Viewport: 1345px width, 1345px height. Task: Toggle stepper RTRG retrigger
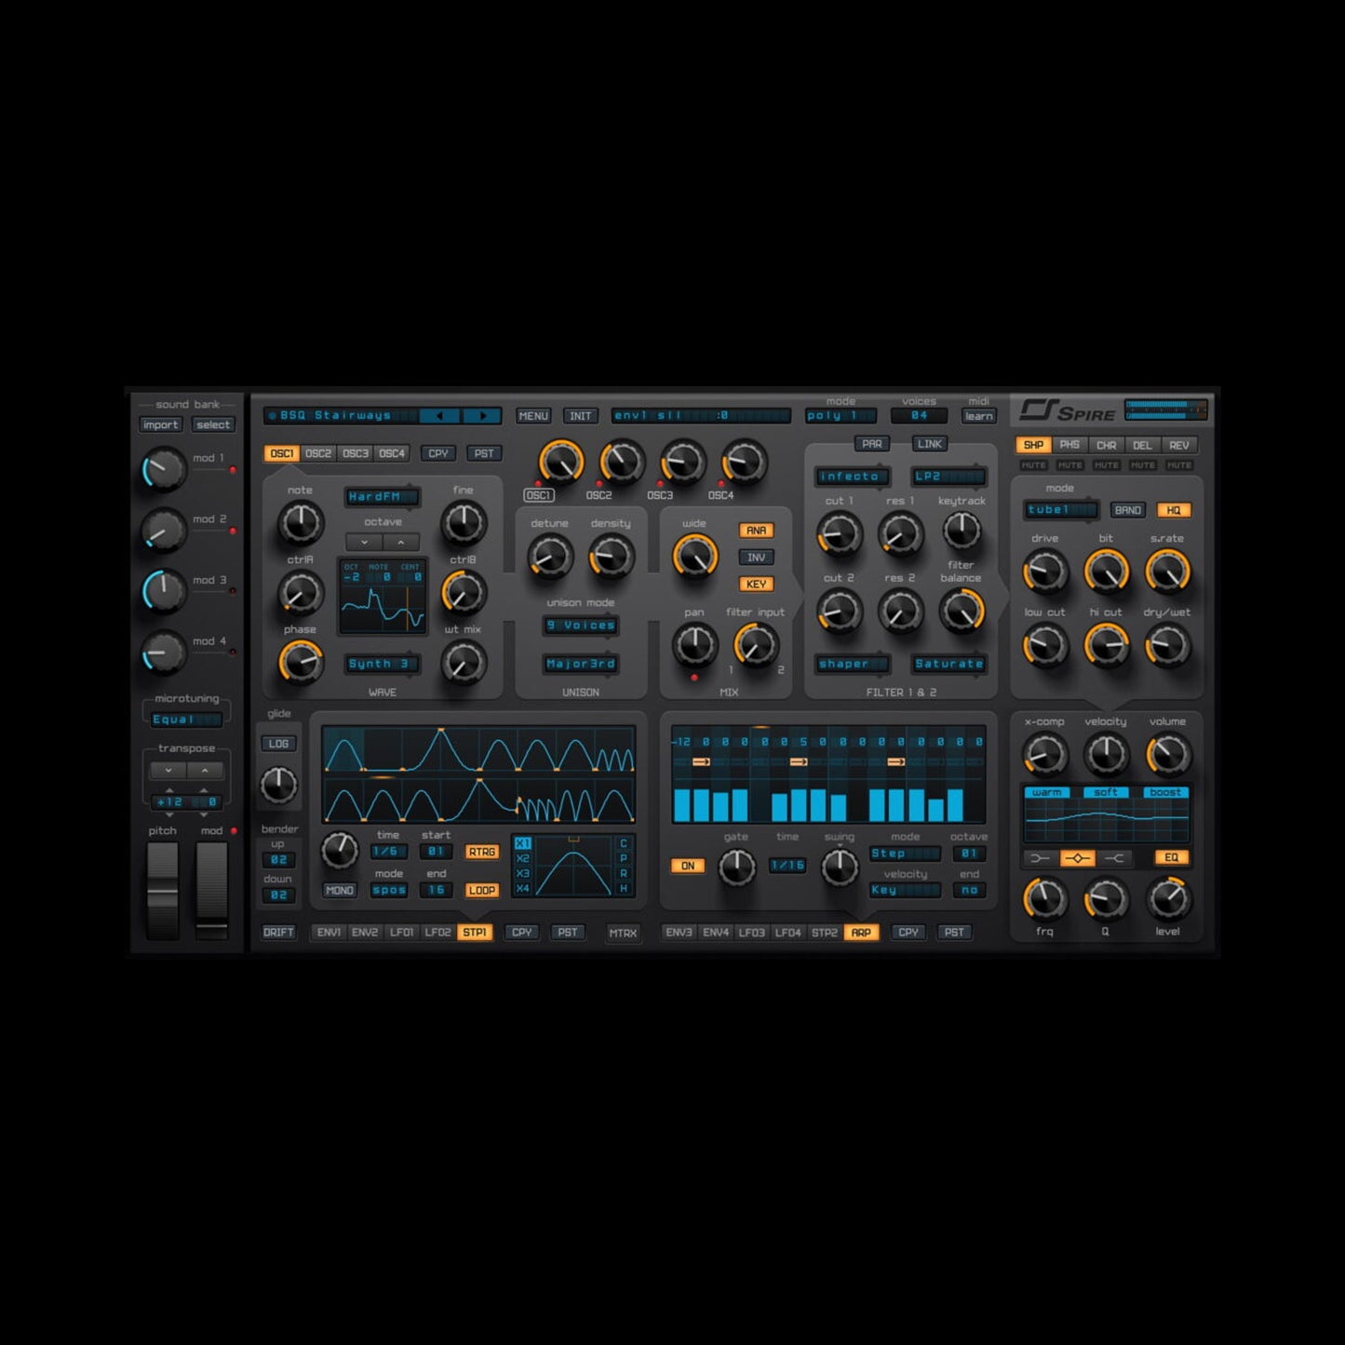click(x=481, y=852)
